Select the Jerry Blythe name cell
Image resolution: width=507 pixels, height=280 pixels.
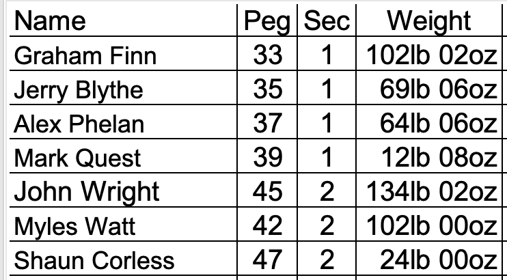[x=123, y=87]
